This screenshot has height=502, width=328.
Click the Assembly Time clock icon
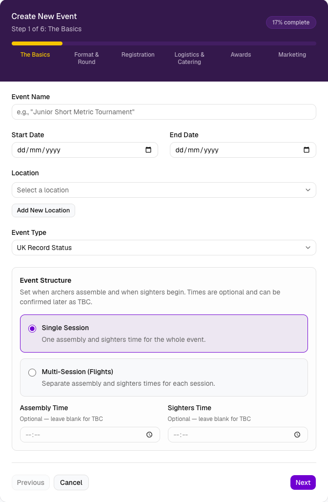(149, 435)
